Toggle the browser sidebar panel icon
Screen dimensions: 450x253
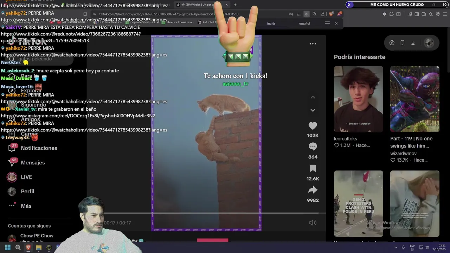[417, 14]
